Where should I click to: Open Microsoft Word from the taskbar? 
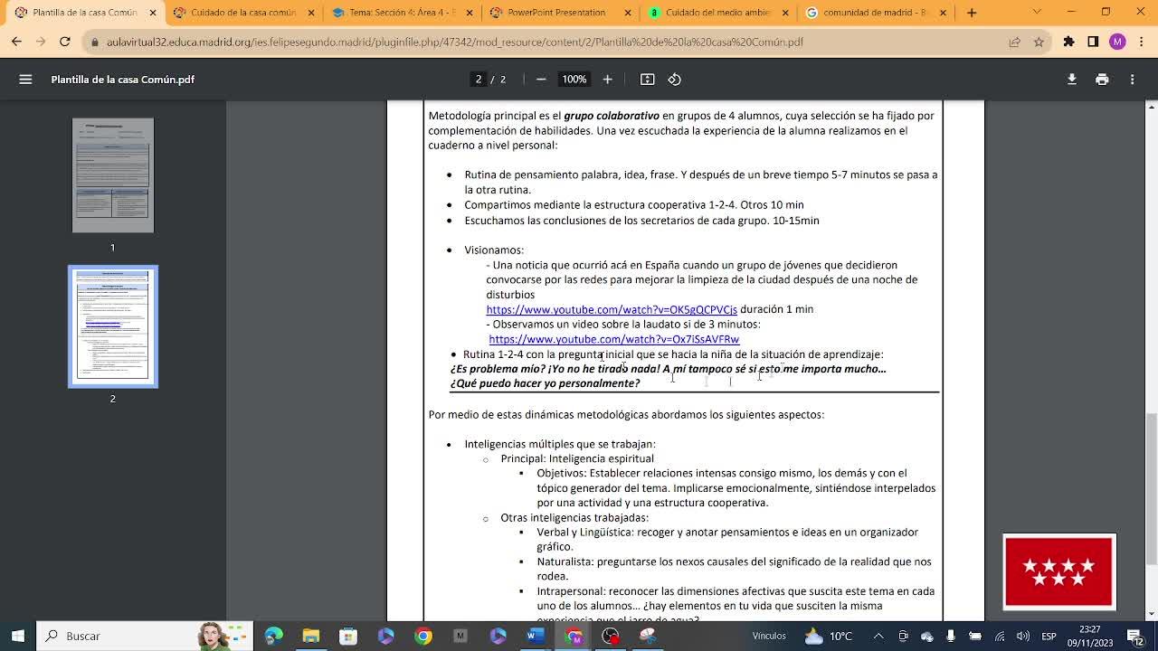pos(535,636)
